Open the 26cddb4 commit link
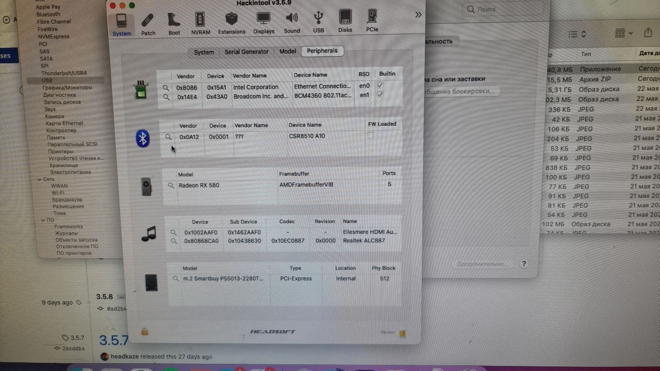This screenshot has height=371, width=660. tap(69, 348)
